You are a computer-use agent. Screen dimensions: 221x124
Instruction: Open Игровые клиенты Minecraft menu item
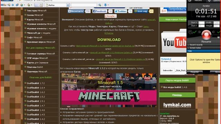41,24
